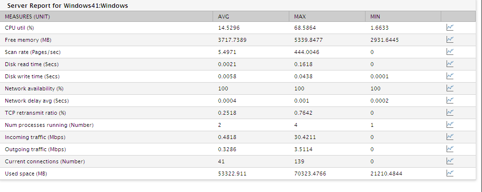Click Current connections max 139
Viewport: 482px width, 192px height.
click(299, 161)
